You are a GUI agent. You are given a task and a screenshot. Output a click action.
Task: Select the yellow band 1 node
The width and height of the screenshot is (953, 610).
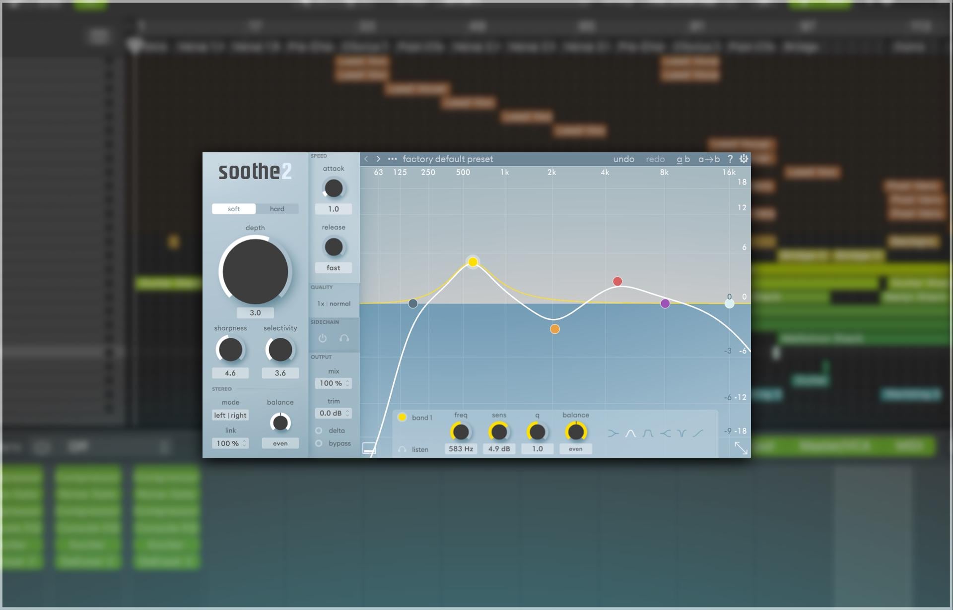coord(473,262)
